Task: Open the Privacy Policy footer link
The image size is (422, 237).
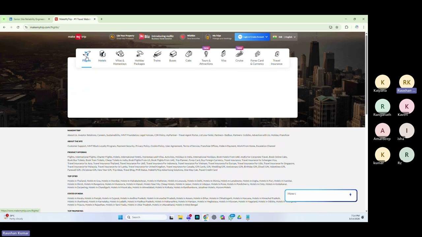Action: pyautogui.click(x=142, y=146)
